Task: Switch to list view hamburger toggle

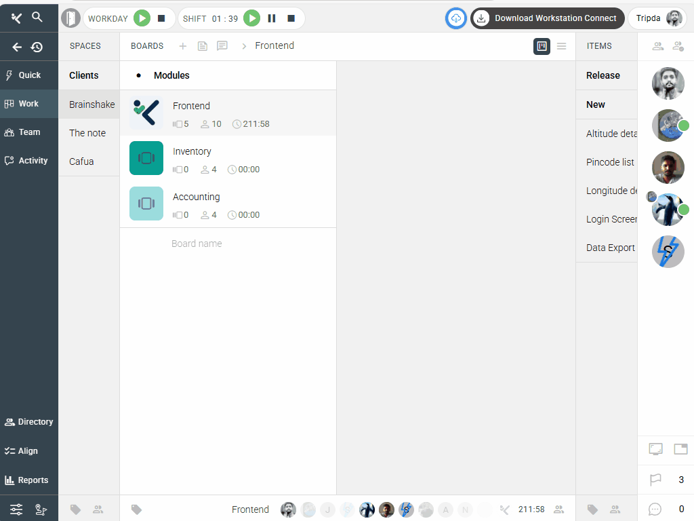Action: (561, 46)
